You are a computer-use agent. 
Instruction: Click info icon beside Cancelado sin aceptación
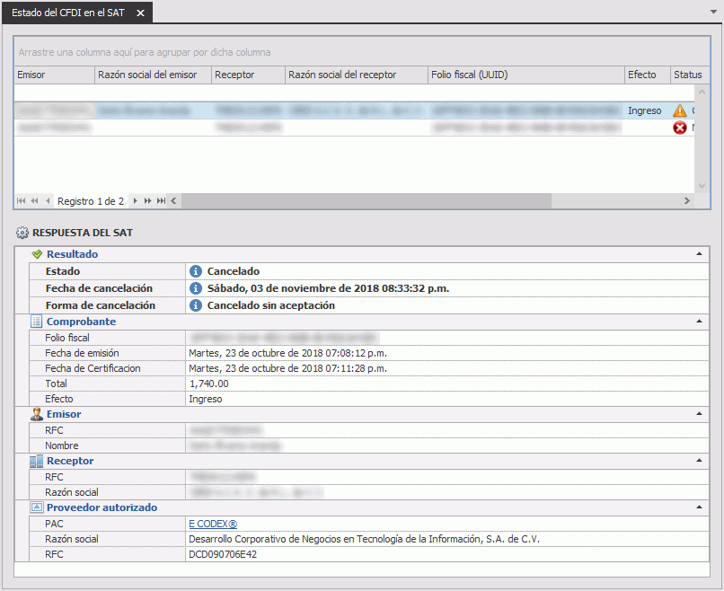195,305
